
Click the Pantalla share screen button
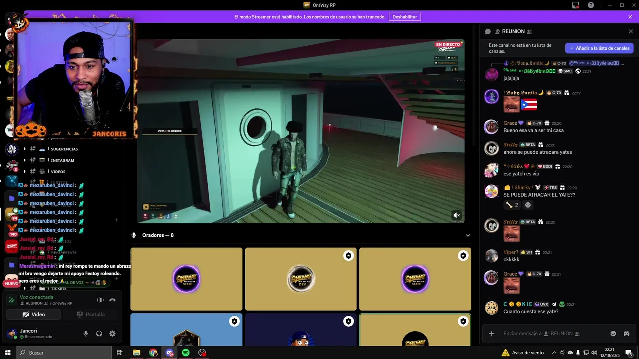pos(91,315)
